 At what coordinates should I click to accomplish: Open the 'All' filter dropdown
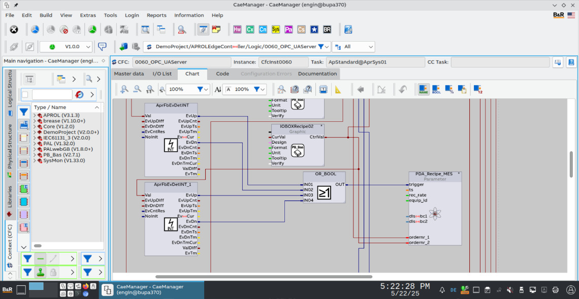[x=353, y=47]
